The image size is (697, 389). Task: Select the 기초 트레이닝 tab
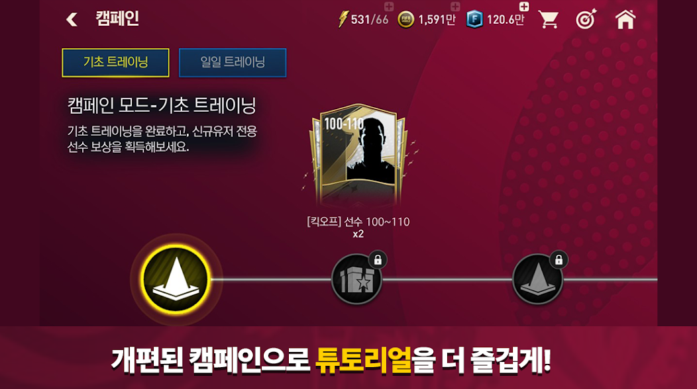[x=115, y=63]
